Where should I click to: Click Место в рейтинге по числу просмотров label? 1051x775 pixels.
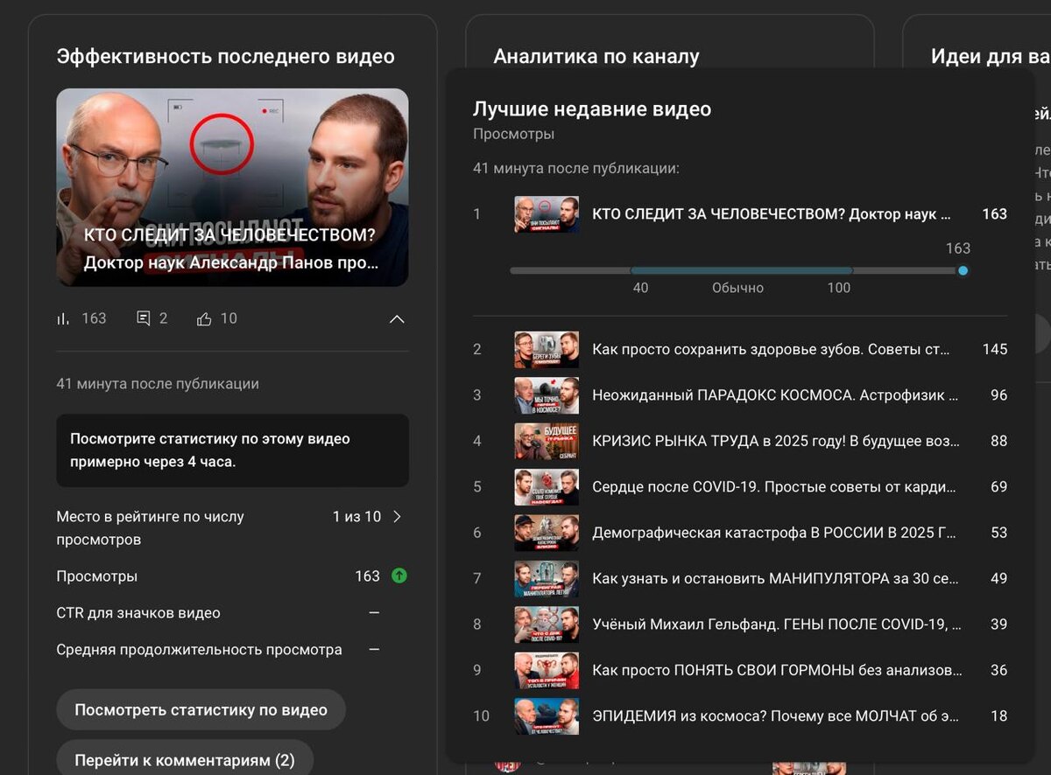pyautogui.click(x=151, y=528)
